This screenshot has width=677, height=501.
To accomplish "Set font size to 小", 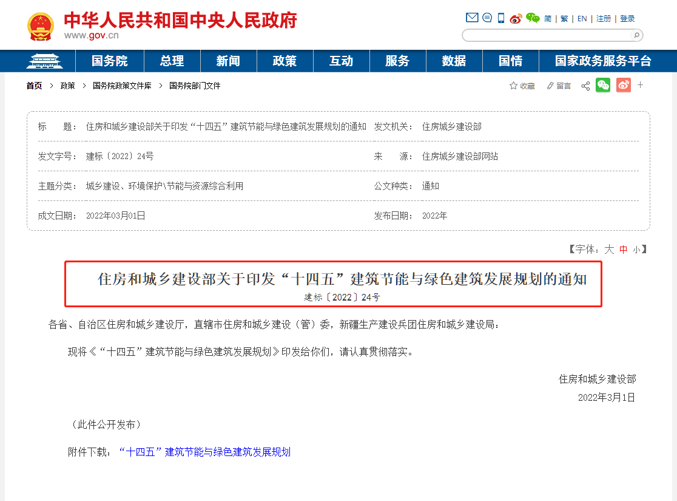I will (x=636, y=250).
